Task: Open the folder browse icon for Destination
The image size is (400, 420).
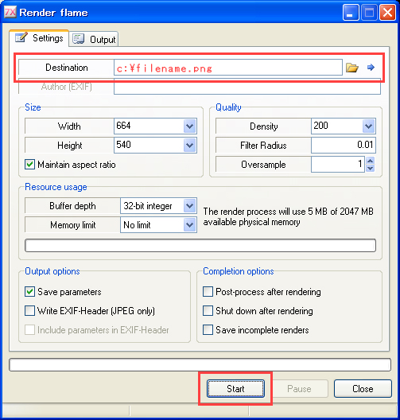Action: [351, 68]
